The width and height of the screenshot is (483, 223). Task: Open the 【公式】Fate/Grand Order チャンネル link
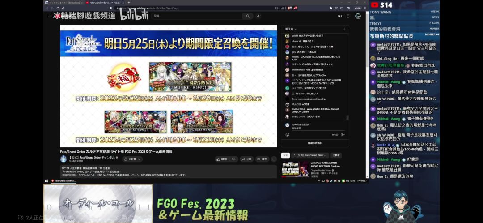(93, 157)
